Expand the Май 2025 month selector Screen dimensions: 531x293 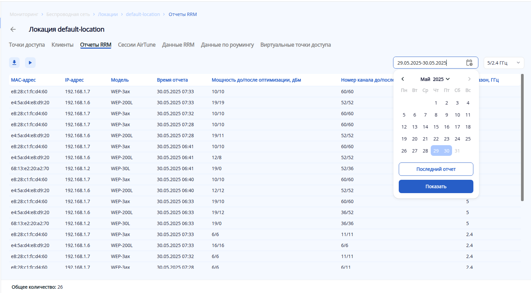pos(435,79)
